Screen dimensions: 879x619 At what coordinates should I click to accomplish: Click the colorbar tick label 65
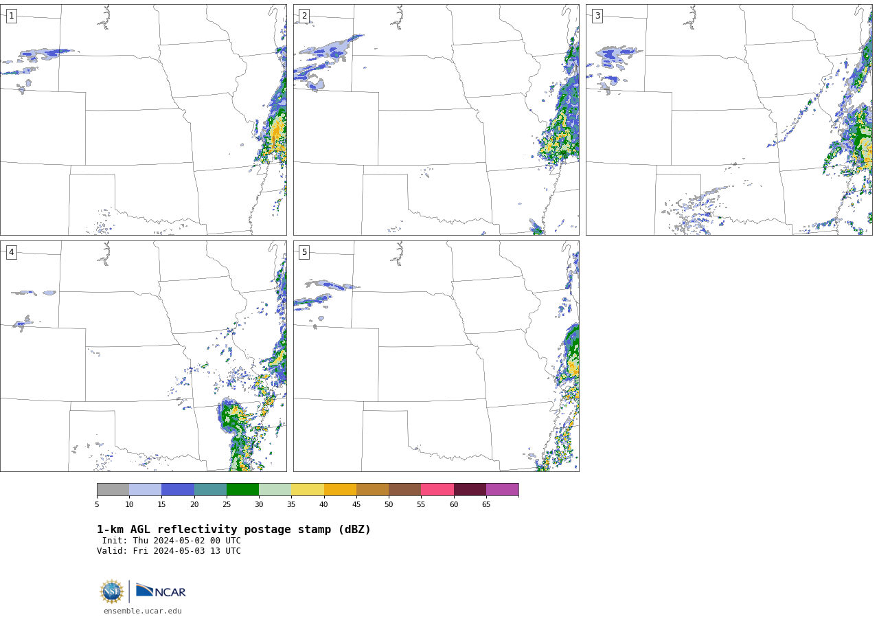[x=486, y=505]
